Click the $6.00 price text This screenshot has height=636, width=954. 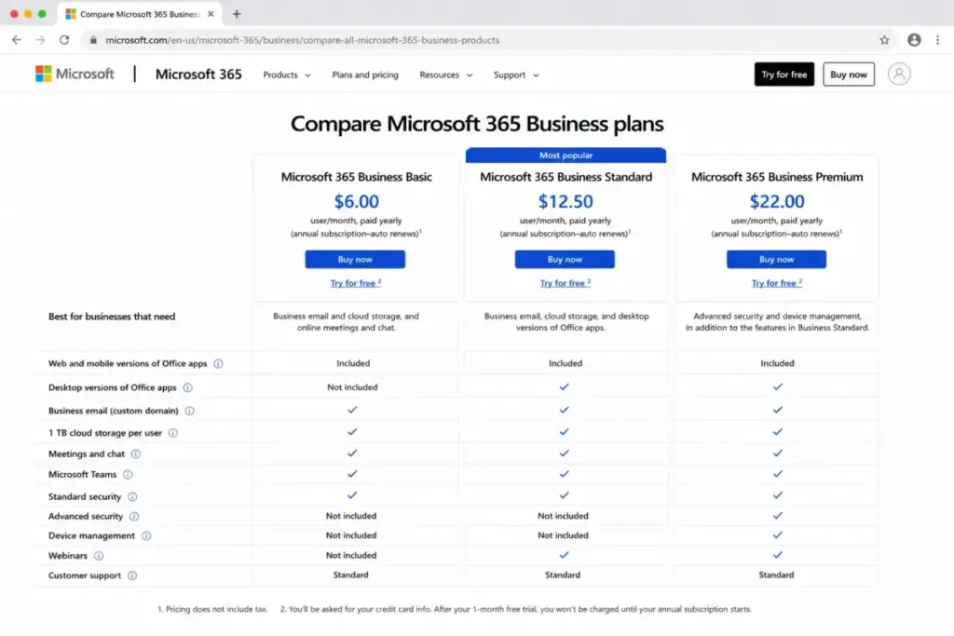click(x=357, y=201)
